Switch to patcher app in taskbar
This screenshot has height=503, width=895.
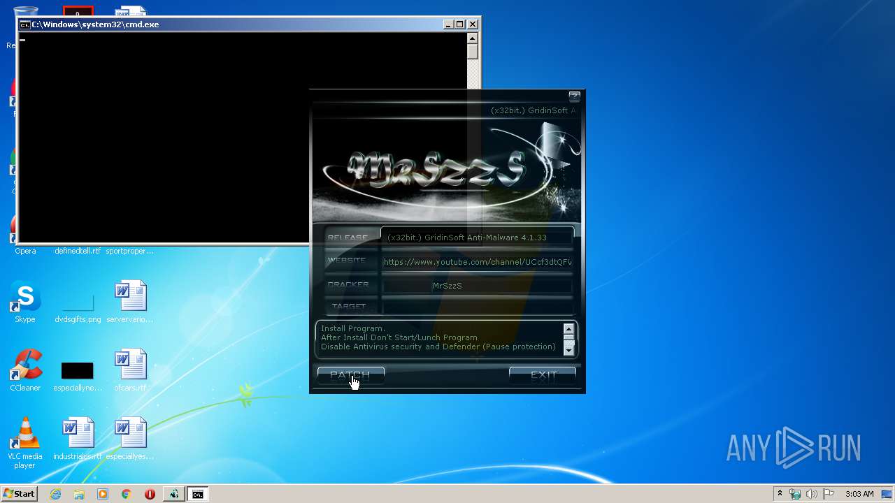tap(173, 494)
